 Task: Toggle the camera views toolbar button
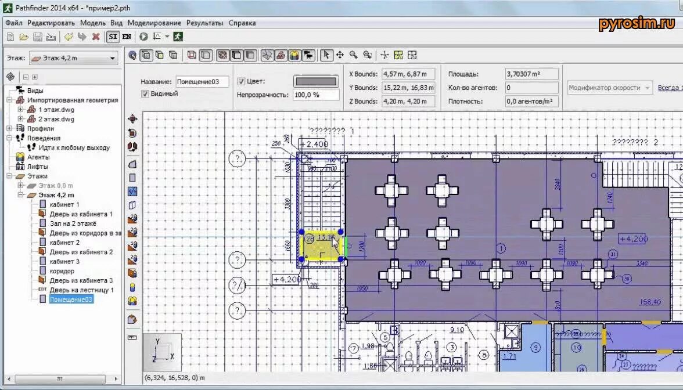308,55
